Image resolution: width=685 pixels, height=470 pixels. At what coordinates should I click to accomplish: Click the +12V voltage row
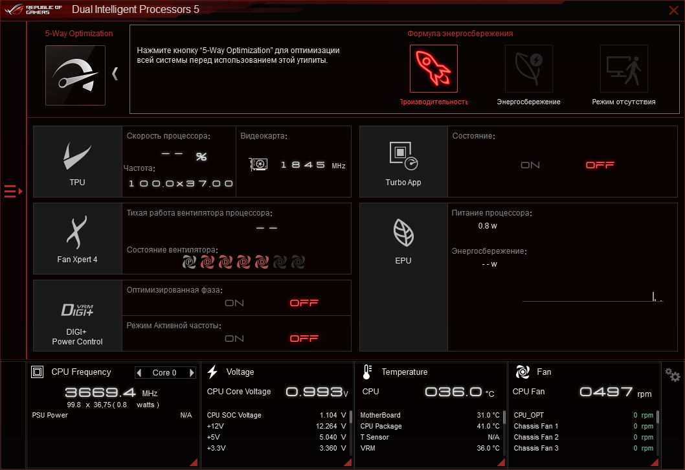coord(276,426)
